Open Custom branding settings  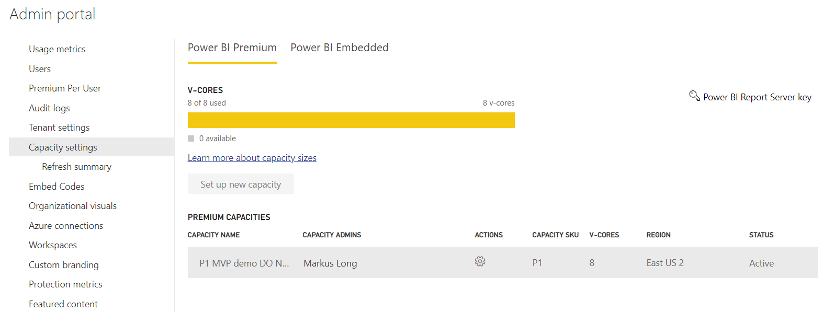point(63,265)
